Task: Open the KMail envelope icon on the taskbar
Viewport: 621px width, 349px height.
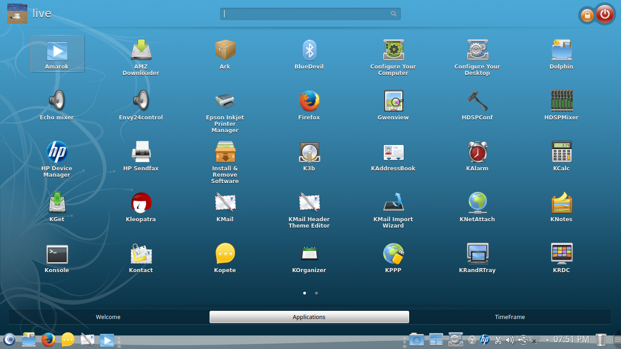Action: click(x=87, y=339)
